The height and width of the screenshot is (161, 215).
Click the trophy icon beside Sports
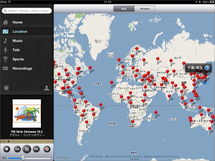[x=5, y=59]
